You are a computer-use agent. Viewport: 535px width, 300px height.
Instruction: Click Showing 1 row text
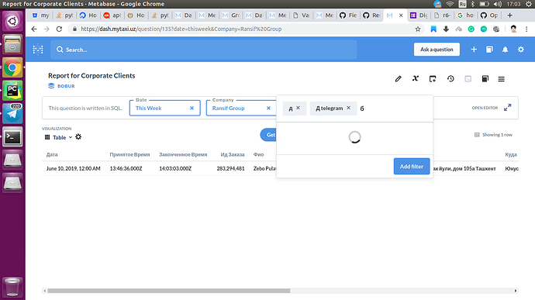[x=497, y=135]
